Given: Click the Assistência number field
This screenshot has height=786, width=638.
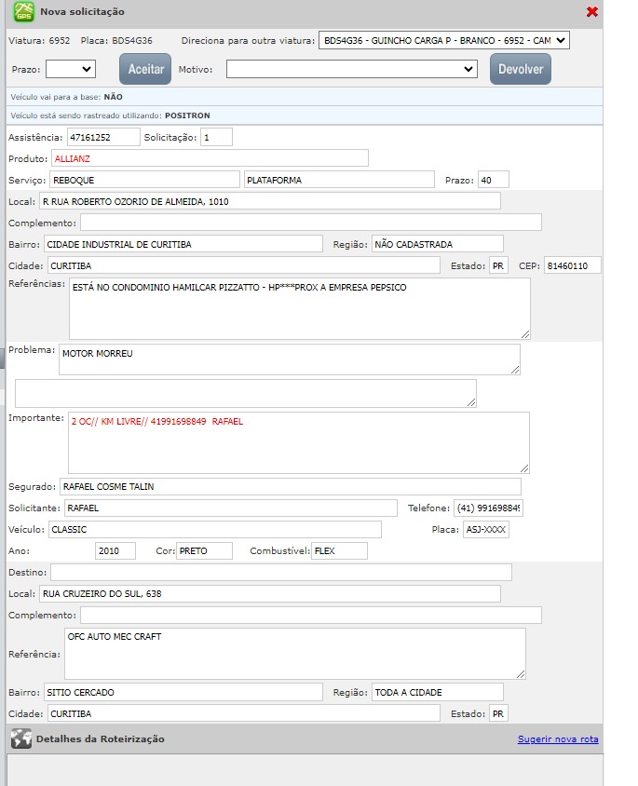Looking at the screenshot, I should (x=102, y=138).
